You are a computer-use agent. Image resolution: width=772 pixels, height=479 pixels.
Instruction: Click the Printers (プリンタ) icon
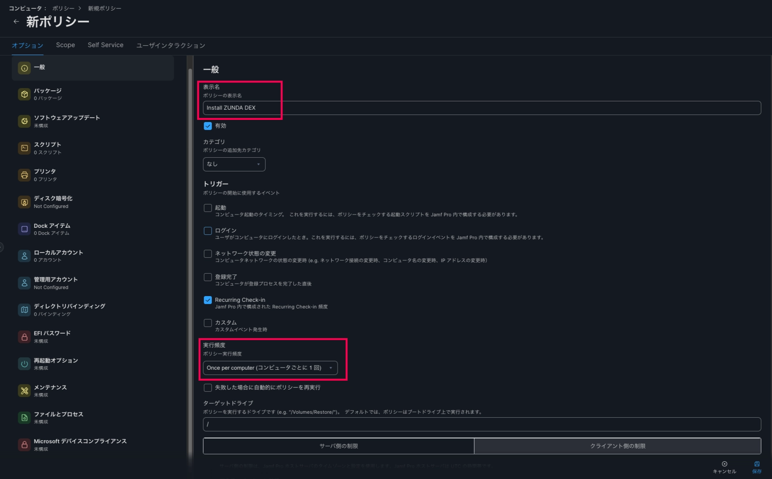point(24,175)
